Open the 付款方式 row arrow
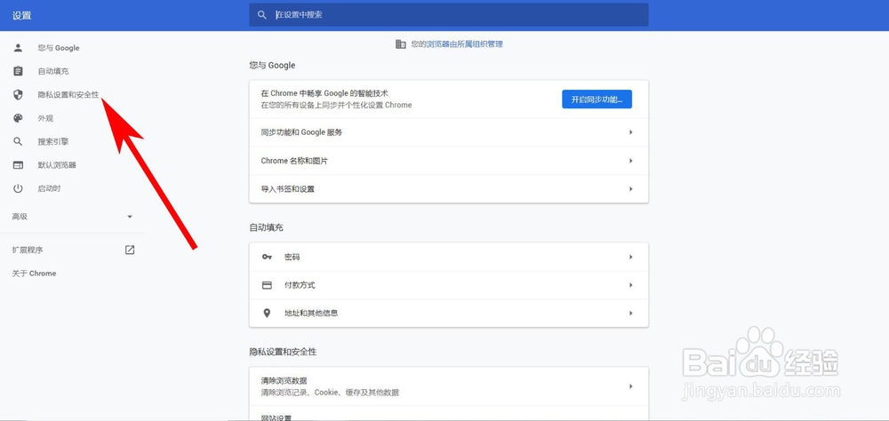This screenshot has width=889, height=421. (x=631, y=285)
